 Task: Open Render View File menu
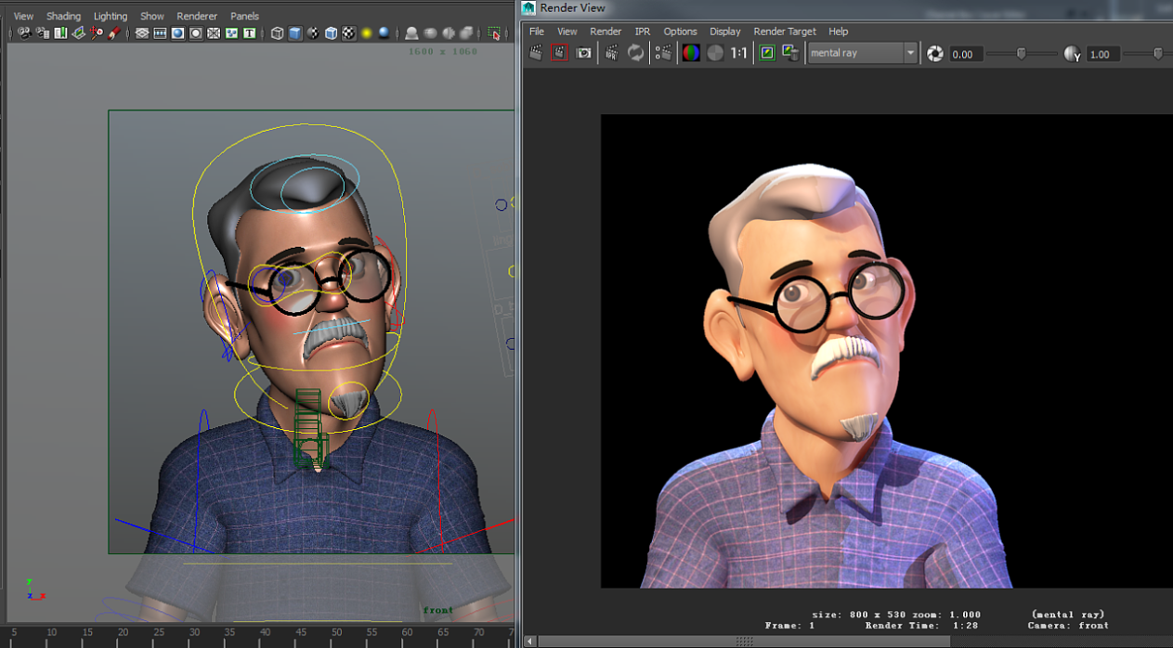[x=537, y=32]
